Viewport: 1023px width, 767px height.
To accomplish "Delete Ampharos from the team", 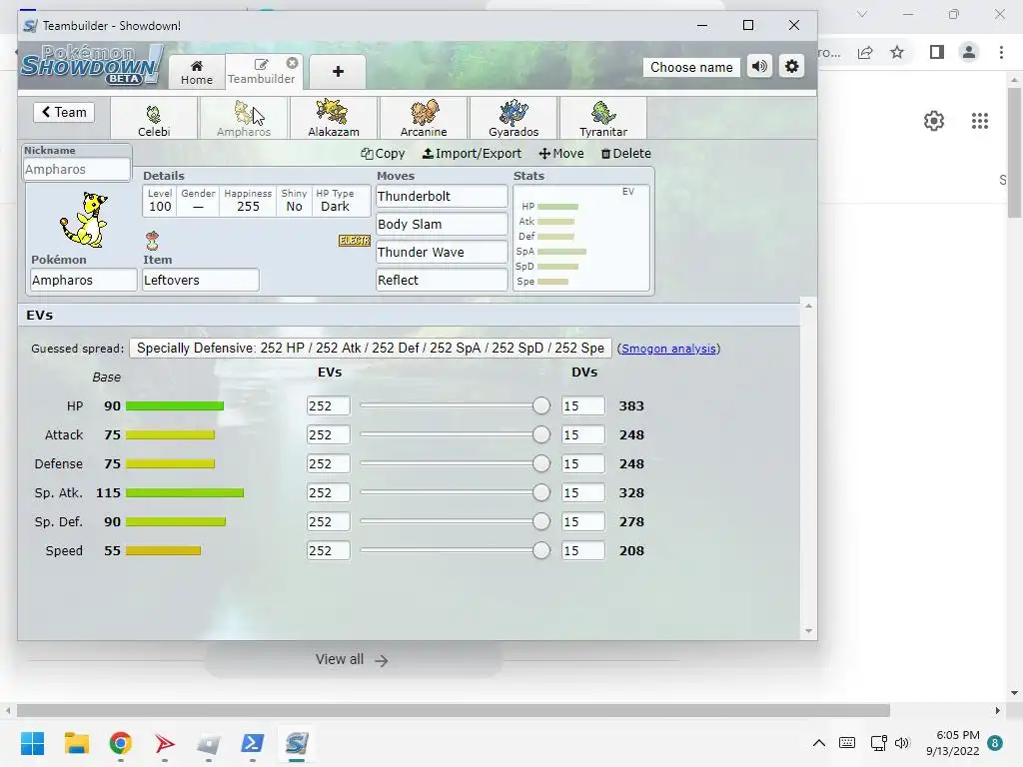I will (x=625, y=153).
